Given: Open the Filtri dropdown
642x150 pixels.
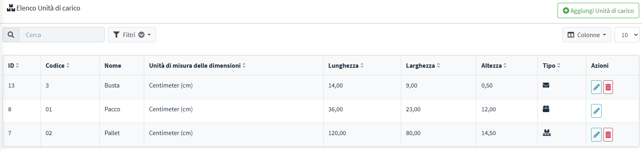Looking at the screenshot, I should [132, 35].
